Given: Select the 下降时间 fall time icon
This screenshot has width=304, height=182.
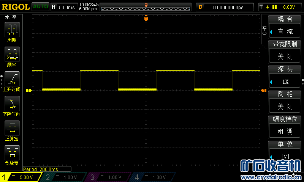Looking at the screenshot, I should (12, 103).
